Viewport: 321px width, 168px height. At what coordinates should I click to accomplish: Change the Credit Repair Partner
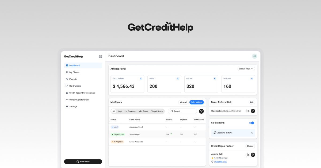[x=250, y=146]
